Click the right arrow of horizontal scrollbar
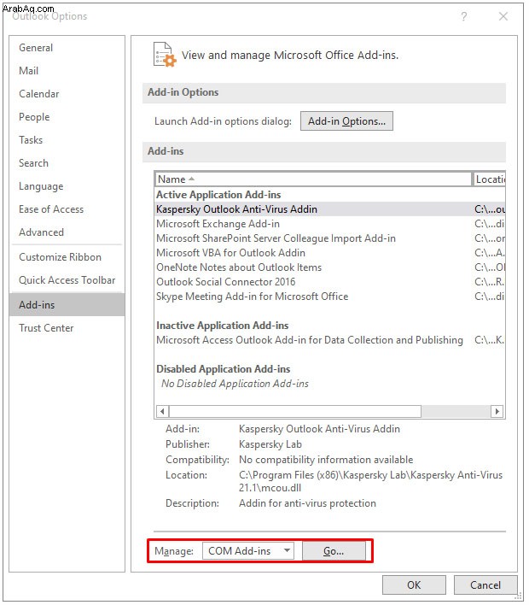 click(x=497, y=411)
